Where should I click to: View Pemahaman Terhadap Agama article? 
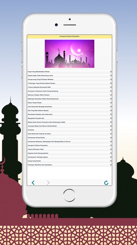tap(69, 157)
